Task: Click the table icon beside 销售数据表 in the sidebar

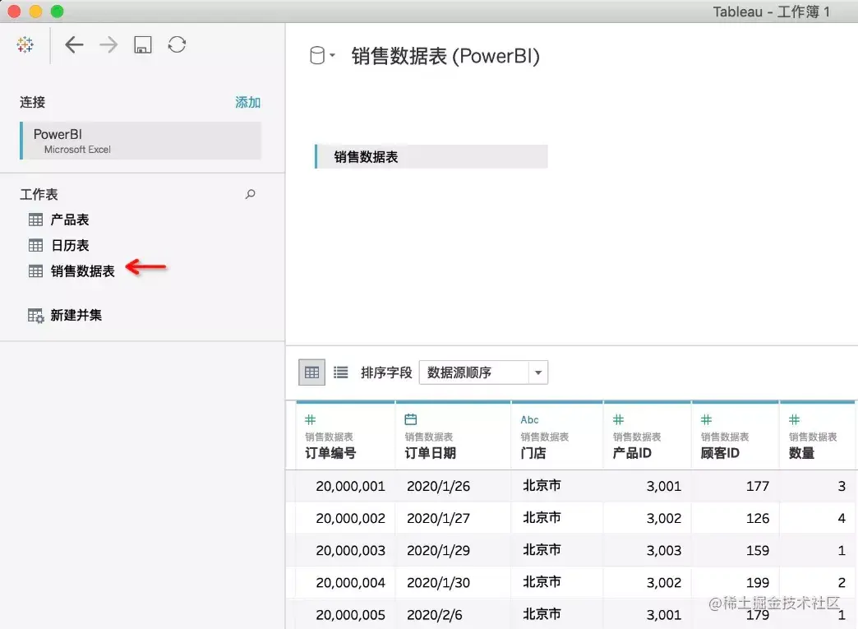Action: pyautogui.click(x=35, y=271)
